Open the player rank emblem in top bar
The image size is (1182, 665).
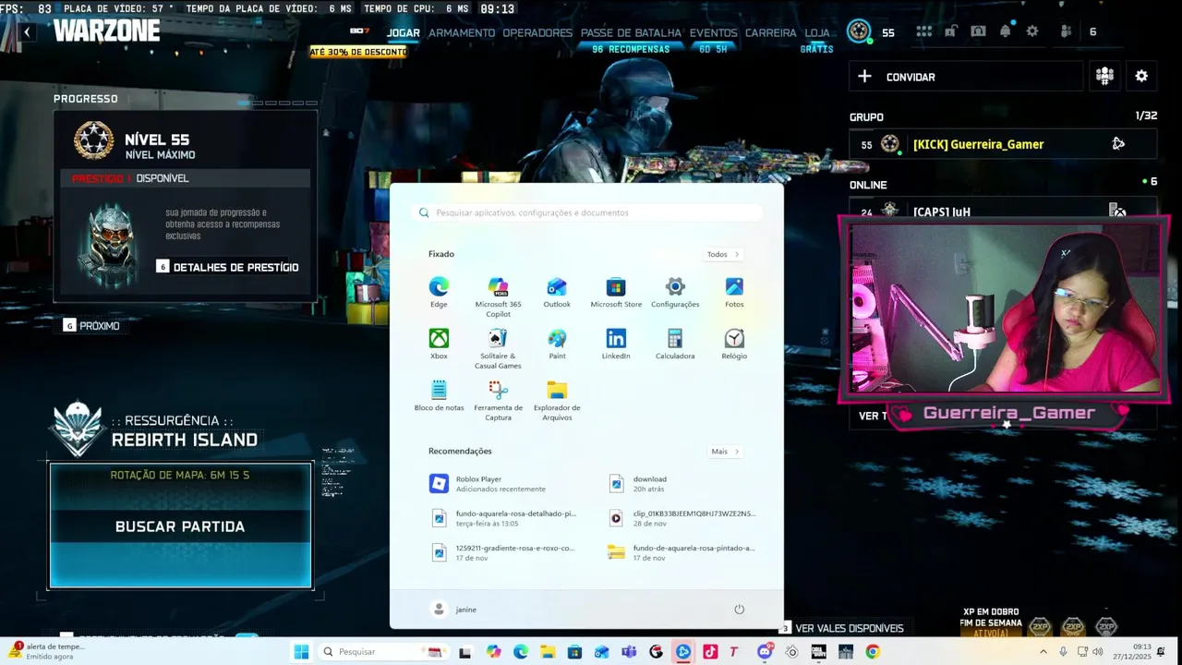[x=860, y=31]
